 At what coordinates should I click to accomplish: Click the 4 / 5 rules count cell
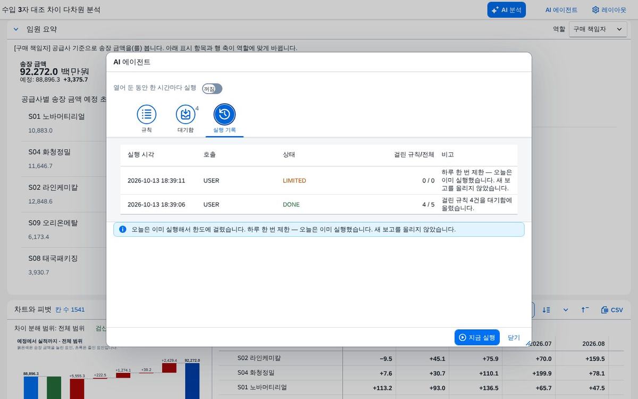tap(428, 204)
